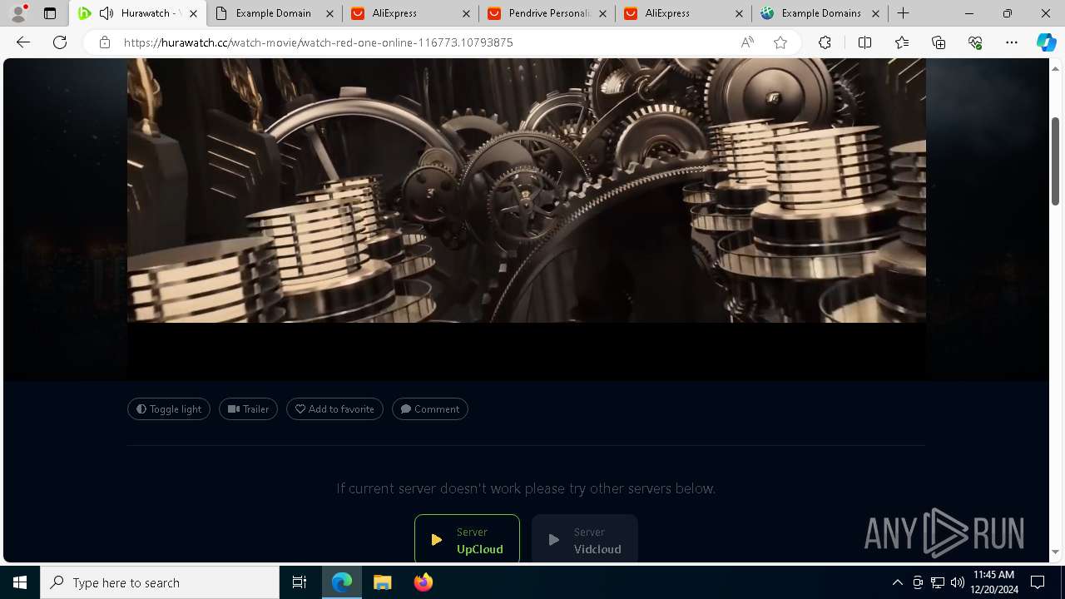1065x599 pixels.
Task: Reload the page with refresh icon
Action: (60, 42)
